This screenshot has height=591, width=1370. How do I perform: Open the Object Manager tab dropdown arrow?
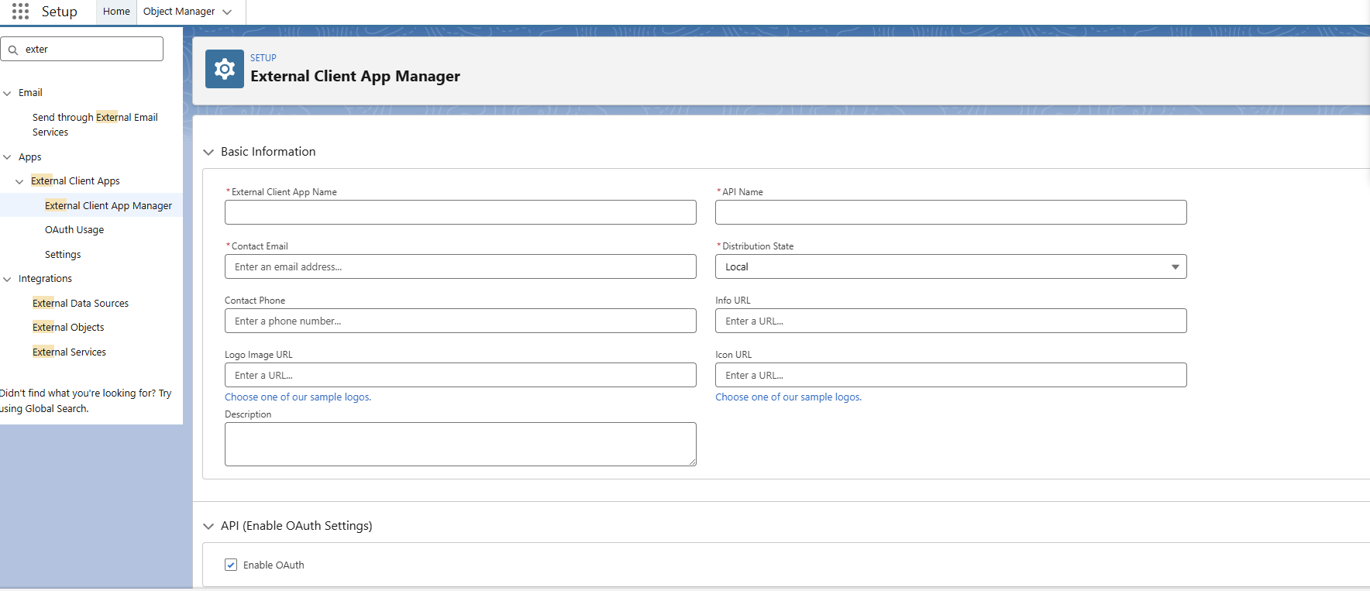[x=227, y=12]
